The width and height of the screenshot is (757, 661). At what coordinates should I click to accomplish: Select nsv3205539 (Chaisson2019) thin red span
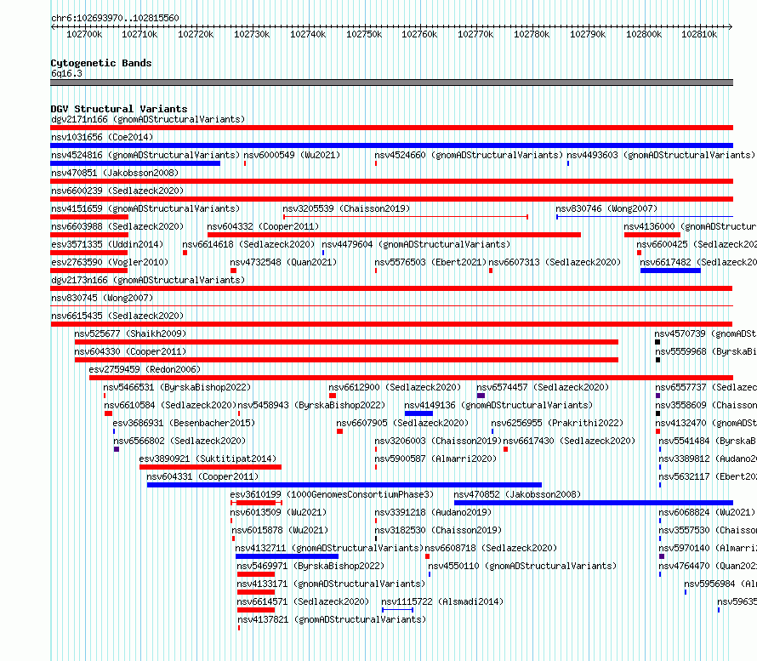(406, 217)
